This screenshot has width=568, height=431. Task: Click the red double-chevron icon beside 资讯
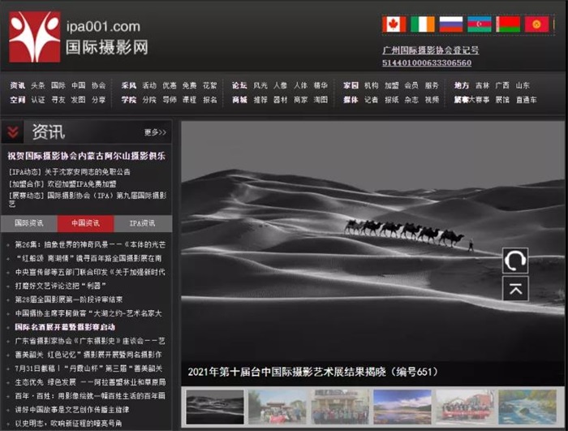coord(13,132)
